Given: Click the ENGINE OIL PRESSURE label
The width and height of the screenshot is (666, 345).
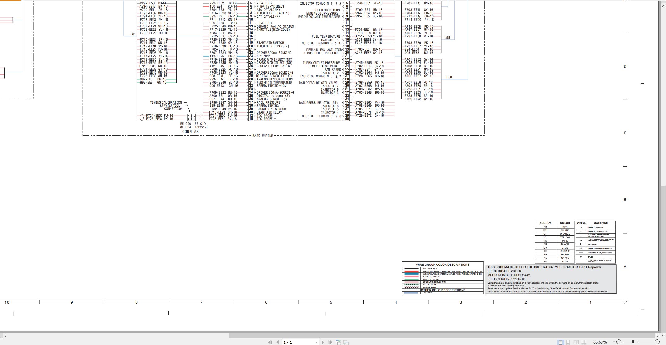Looking at the screenshot, I should (x=322, y=14).
